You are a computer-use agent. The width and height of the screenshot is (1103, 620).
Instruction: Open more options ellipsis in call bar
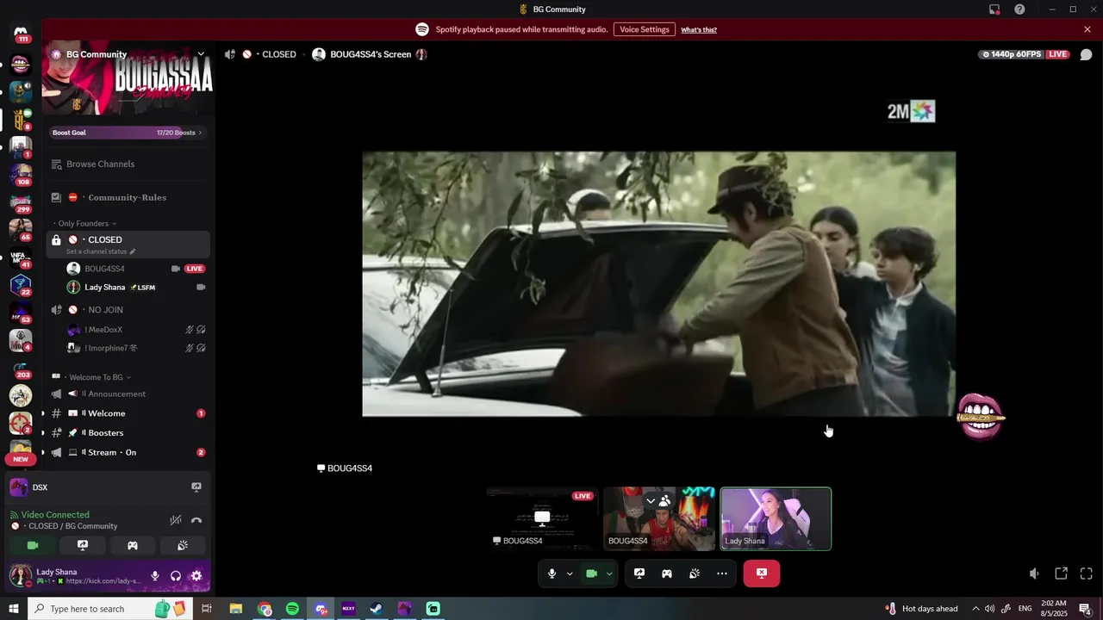click(722, 573)
